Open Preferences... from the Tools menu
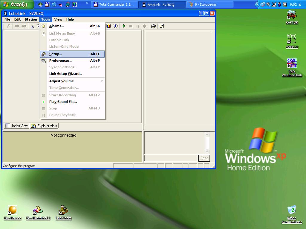 (x=72, y=61)
